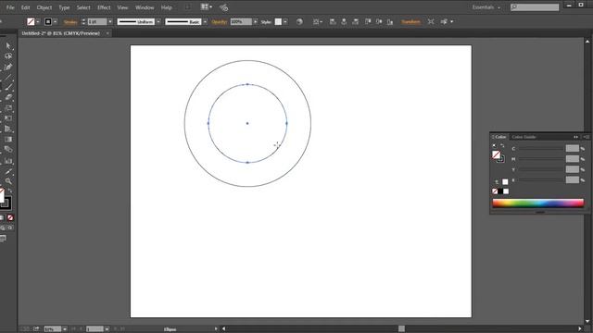Screen dimensions: 593x333
Task: Expand the Opacity value arrow
Action: pyautogui.click(x=256, y=22)
